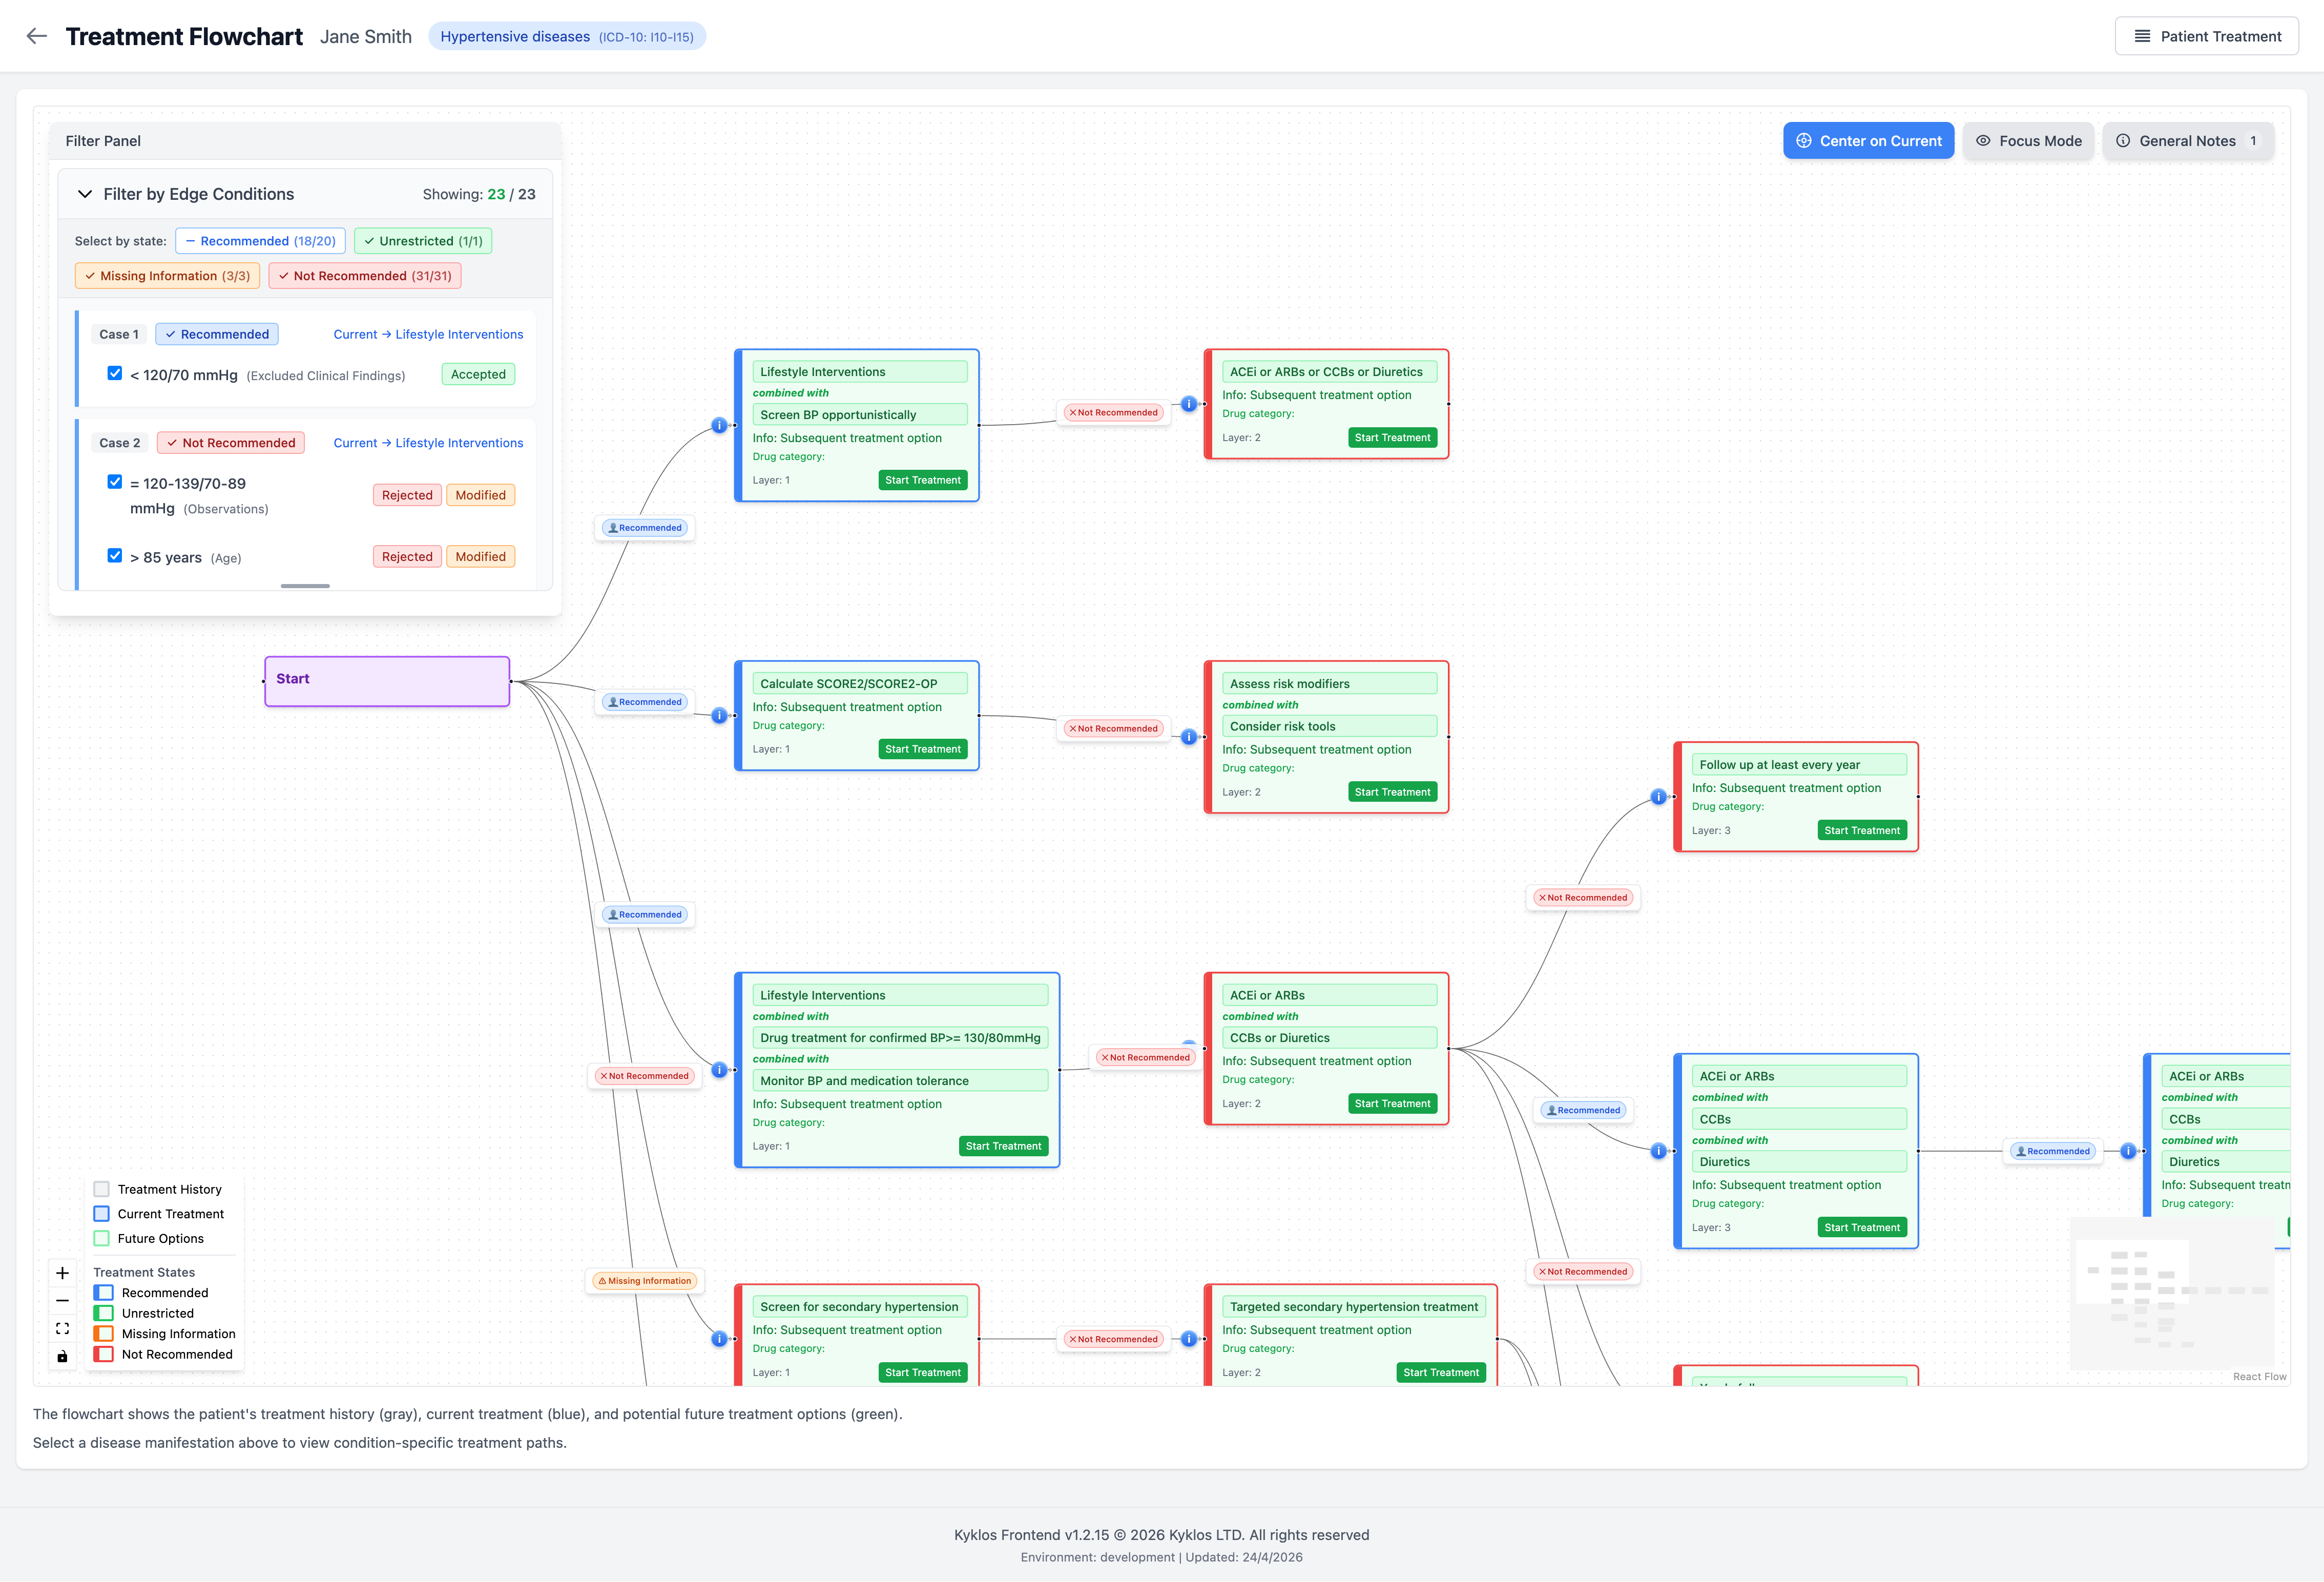Go back using the left arrow icon
Viewport: 2324px width, 1582px height.
click(37, 36)
